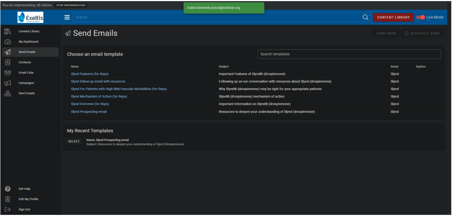This screenshot has width=452, height=216.
Task: Click the Sign Out arrow icon
Action: click(x=7, y=209)
